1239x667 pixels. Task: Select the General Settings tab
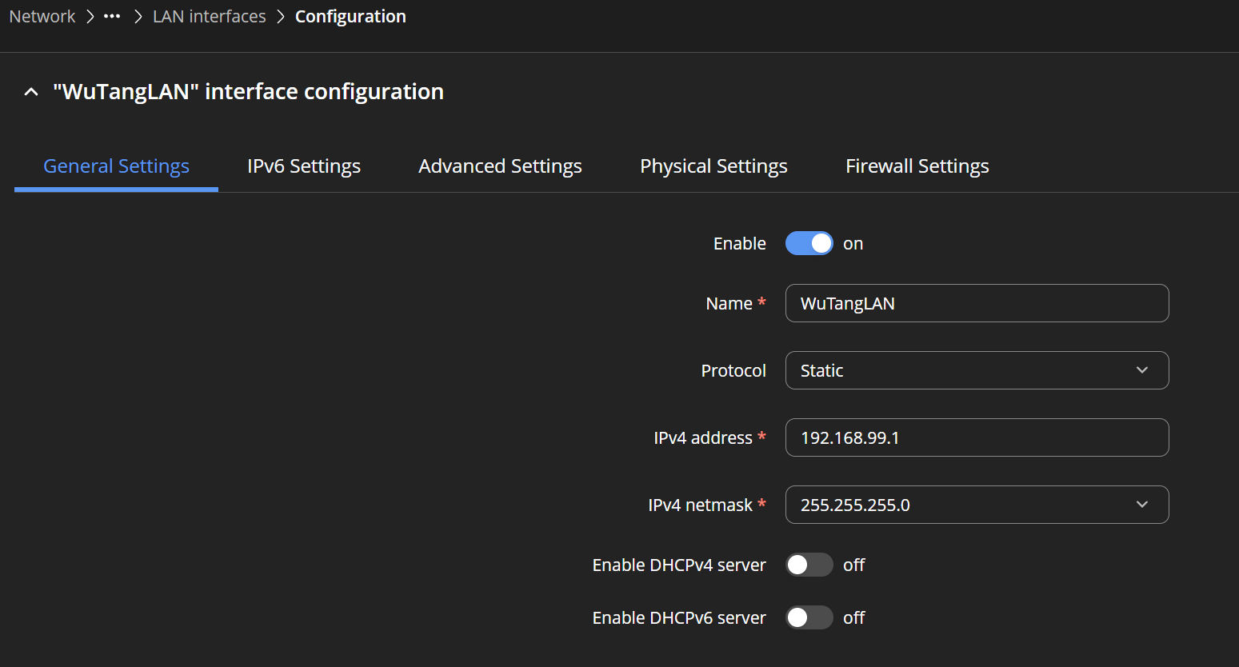point(116,166)
